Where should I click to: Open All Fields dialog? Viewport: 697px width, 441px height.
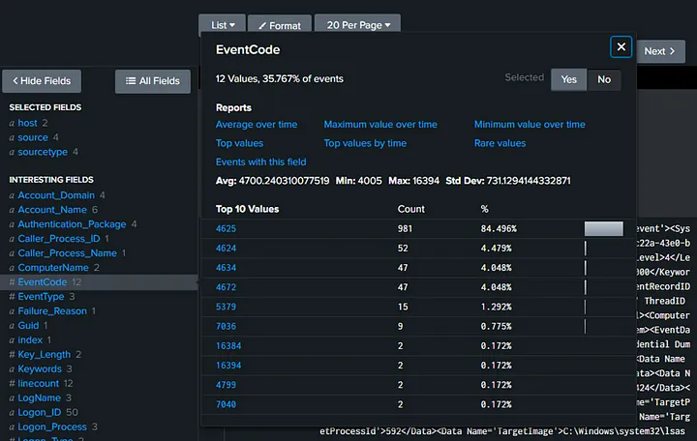[x=153, y=81]
